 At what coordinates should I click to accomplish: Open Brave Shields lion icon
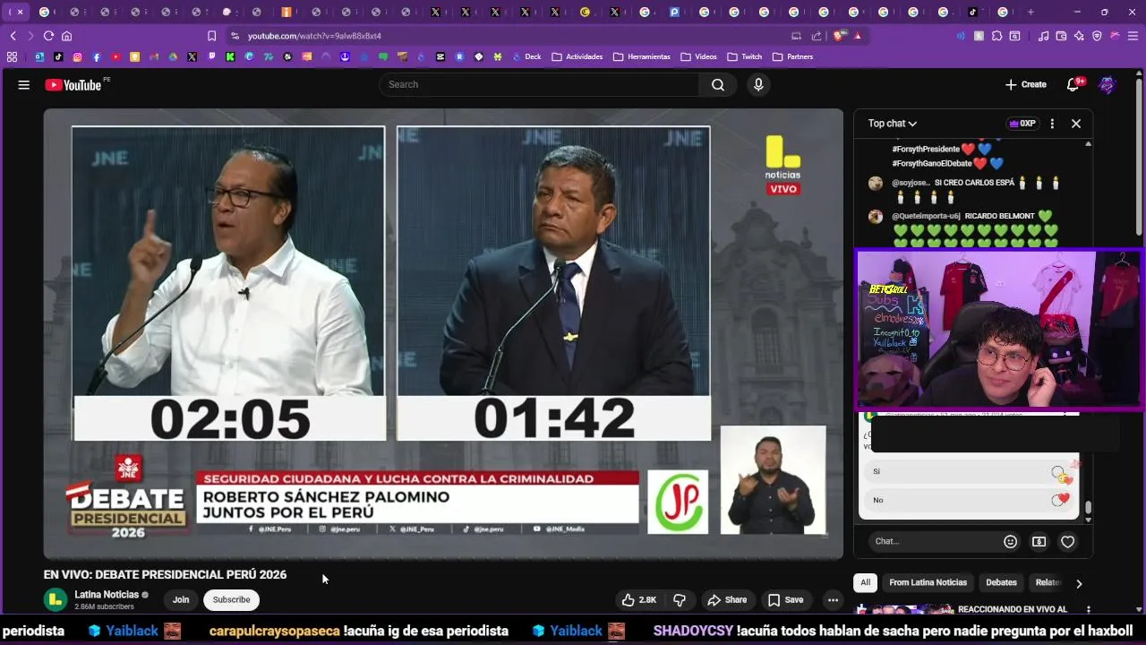[x=839, y=36]
